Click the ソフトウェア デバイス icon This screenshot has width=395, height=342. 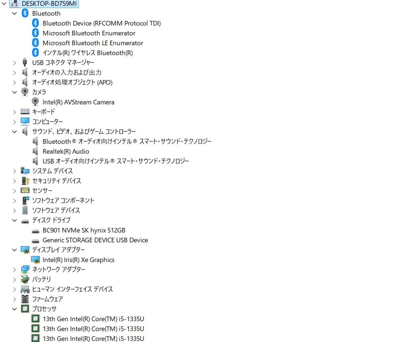tap(25, 210)
